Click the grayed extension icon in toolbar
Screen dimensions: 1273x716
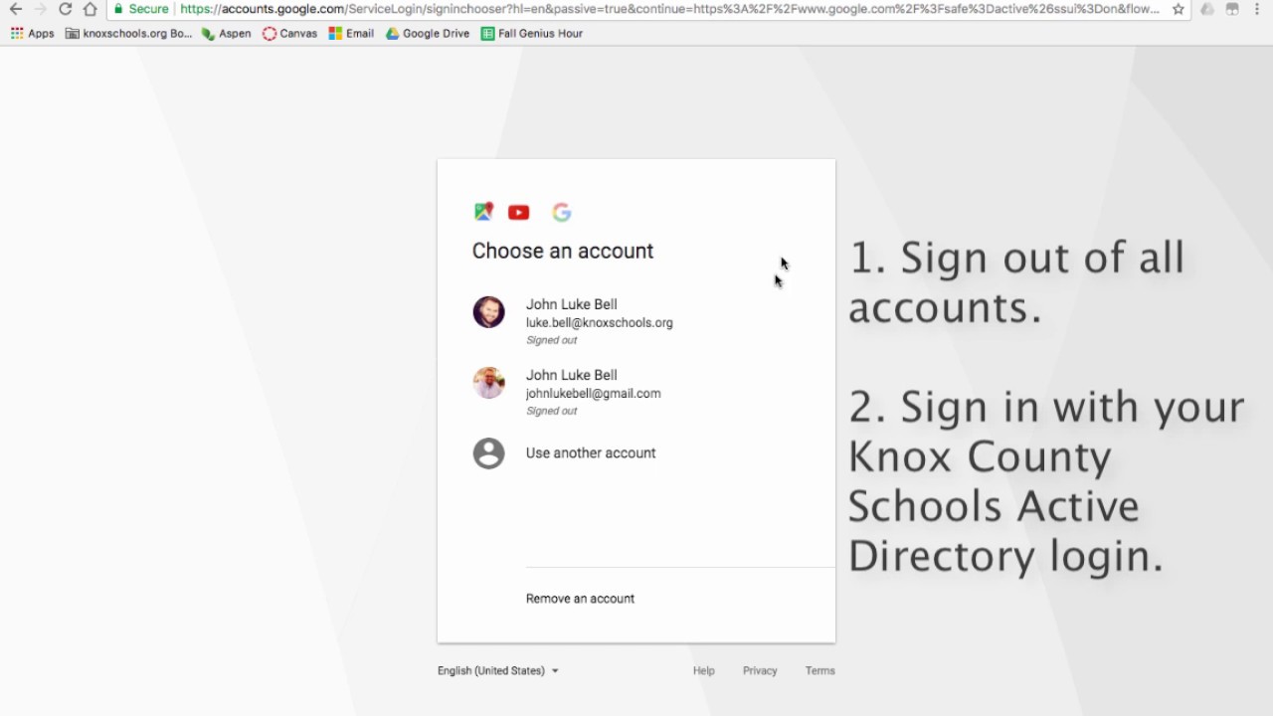1206,9
